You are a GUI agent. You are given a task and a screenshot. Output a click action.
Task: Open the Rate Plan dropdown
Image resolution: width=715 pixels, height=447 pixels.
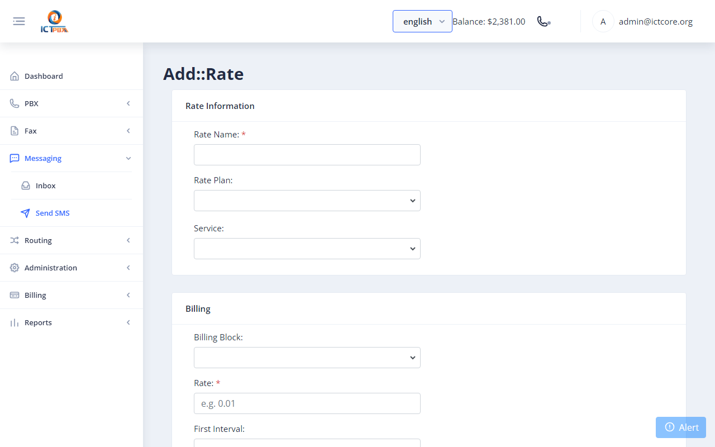307,201
